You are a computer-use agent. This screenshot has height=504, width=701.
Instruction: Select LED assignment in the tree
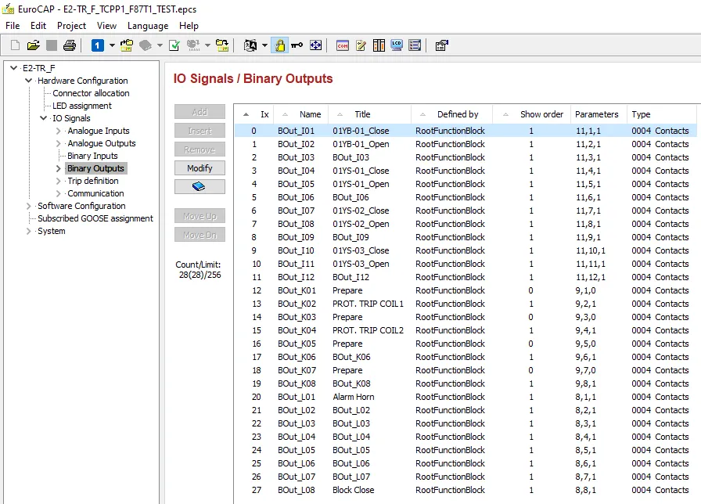(82, 106)
